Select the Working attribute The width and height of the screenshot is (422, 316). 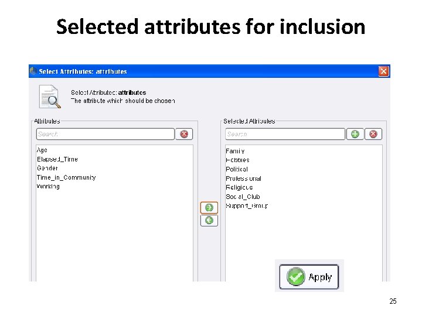click(48, 187)
